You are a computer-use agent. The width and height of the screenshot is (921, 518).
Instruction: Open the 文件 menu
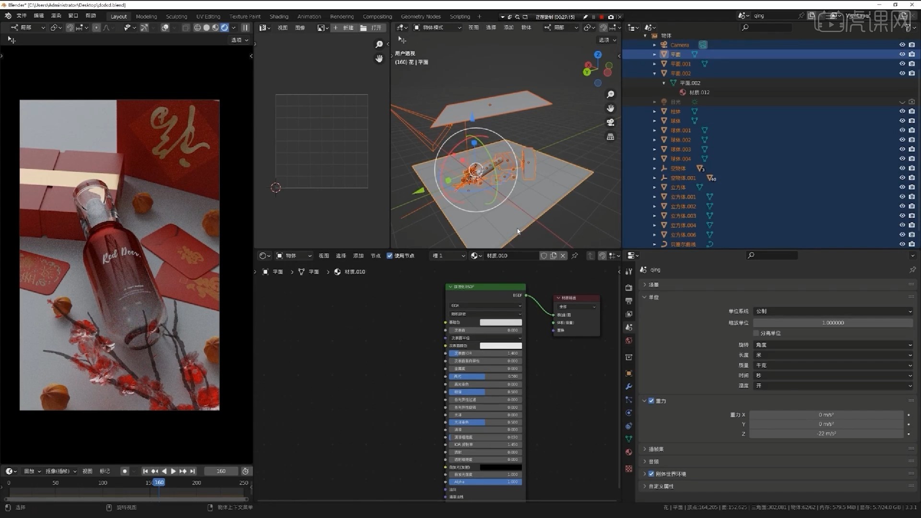22,16
